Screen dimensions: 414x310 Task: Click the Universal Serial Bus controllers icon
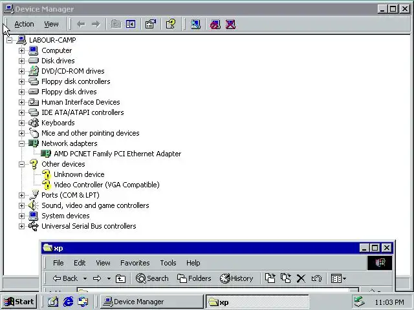33,226
